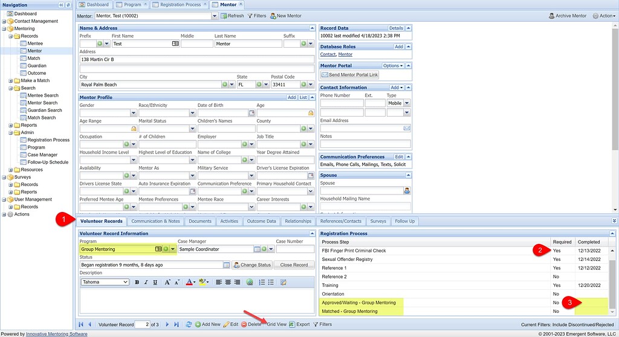This screenshot has height=337, width=619.
Task: Toggle underline in the Description editor
Action: pos(155,282)
